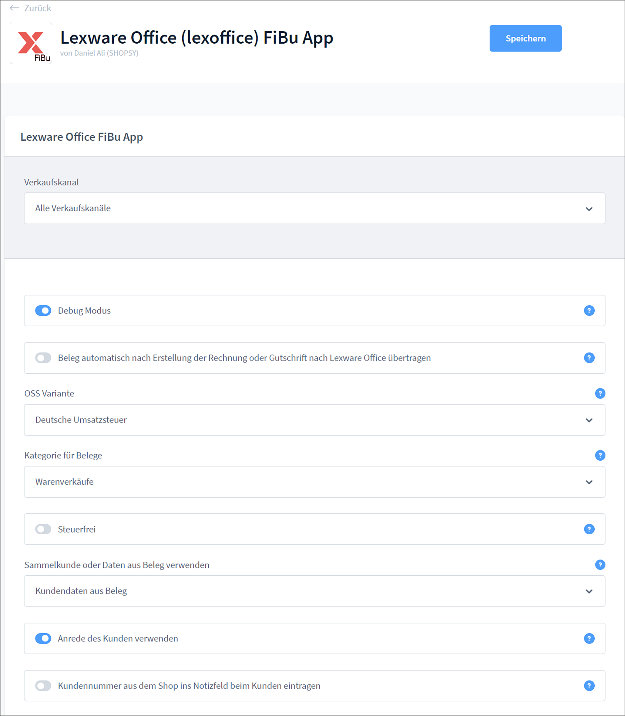Go back via Zurück link

pos(37,8)
